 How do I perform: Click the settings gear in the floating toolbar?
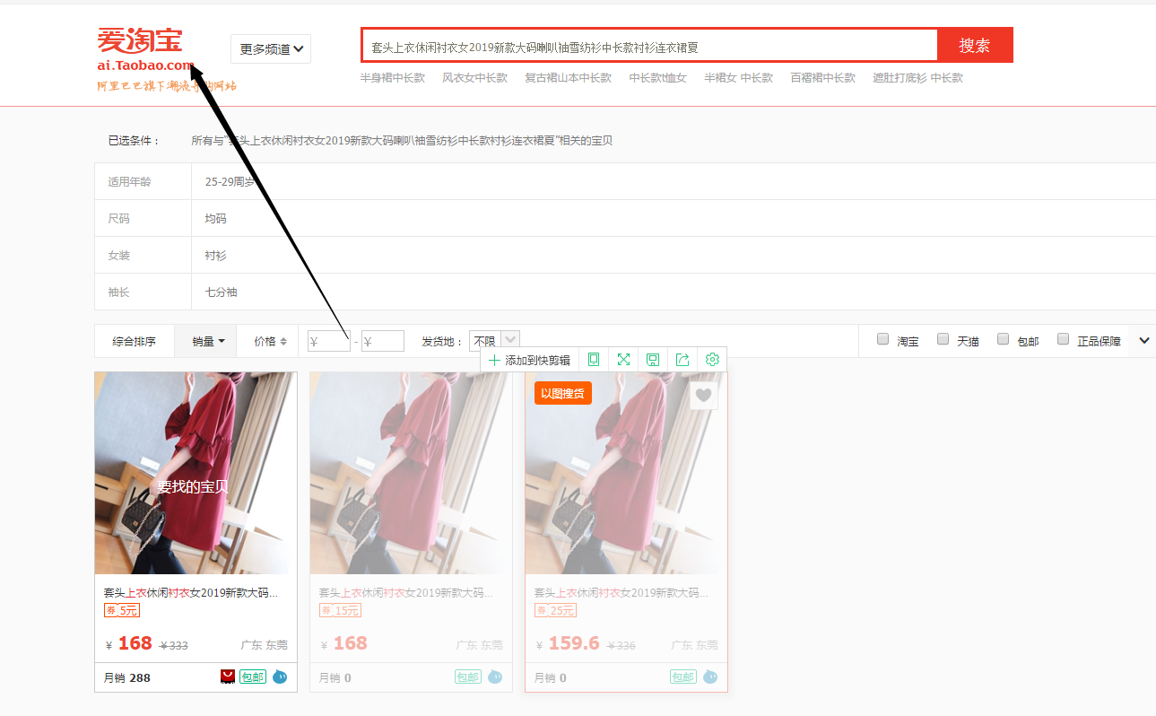(x=712, y=360)
